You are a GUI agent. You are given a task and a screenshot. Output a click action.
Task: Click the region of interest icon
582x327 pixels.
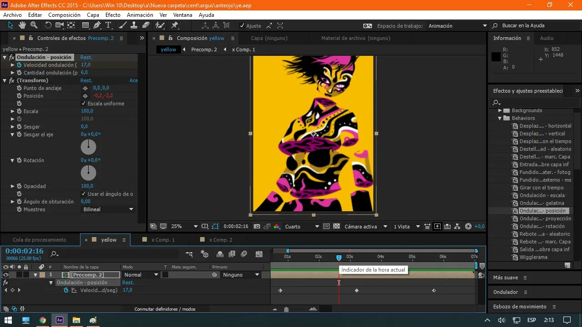coord(326,226)
